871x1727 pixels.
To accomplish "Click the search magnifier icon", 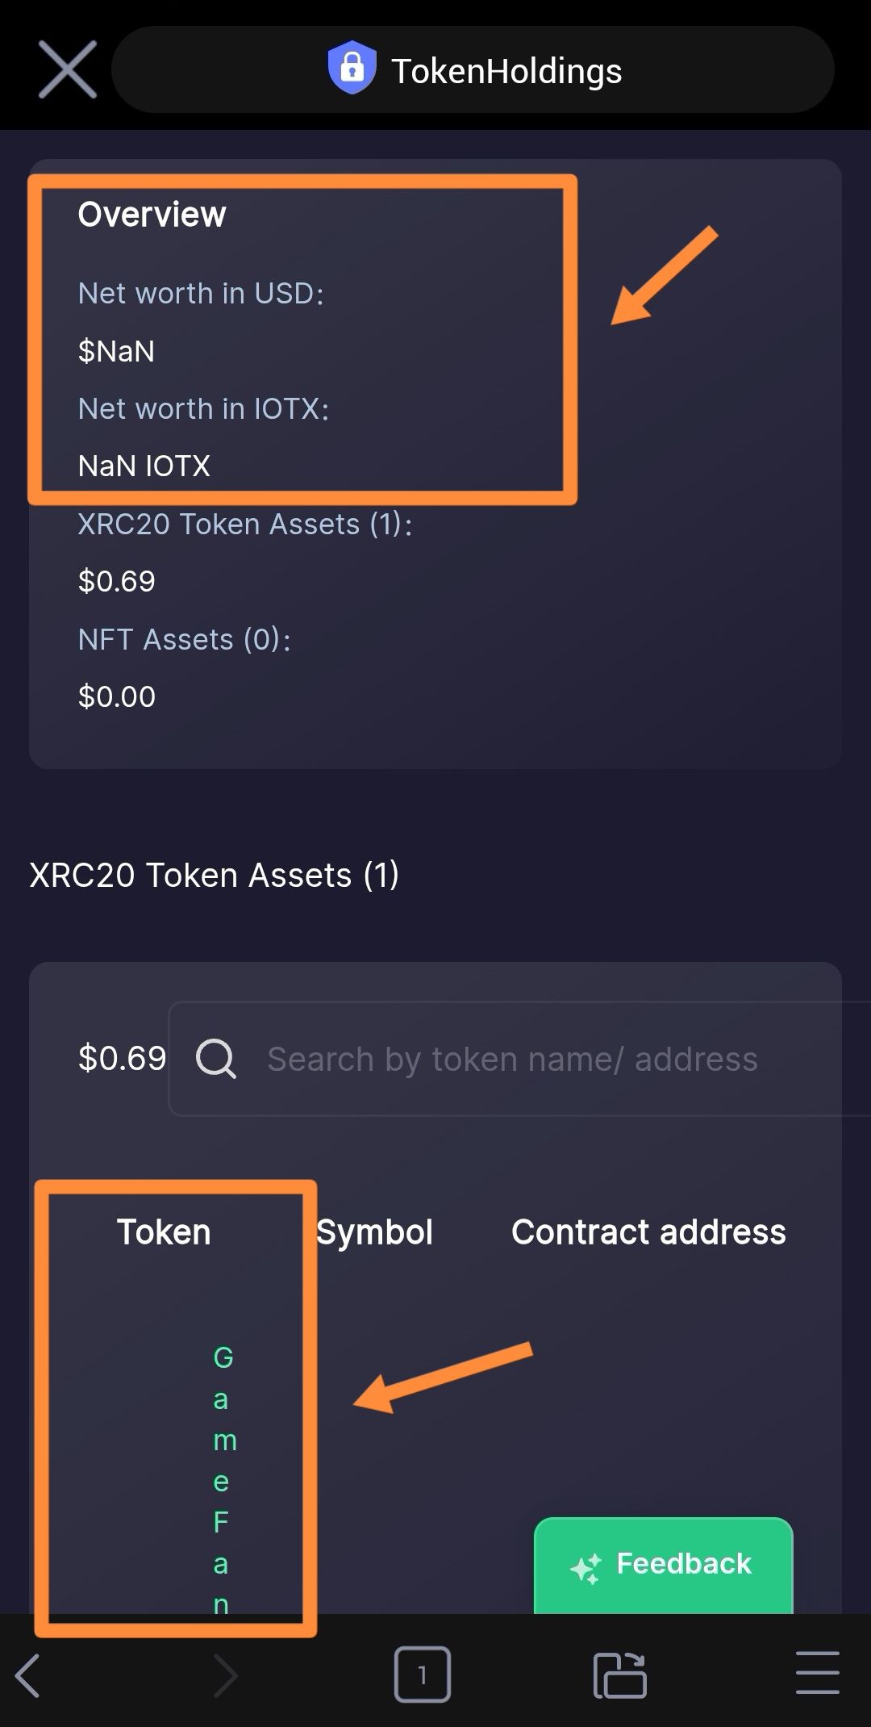I will [216, 1058].
